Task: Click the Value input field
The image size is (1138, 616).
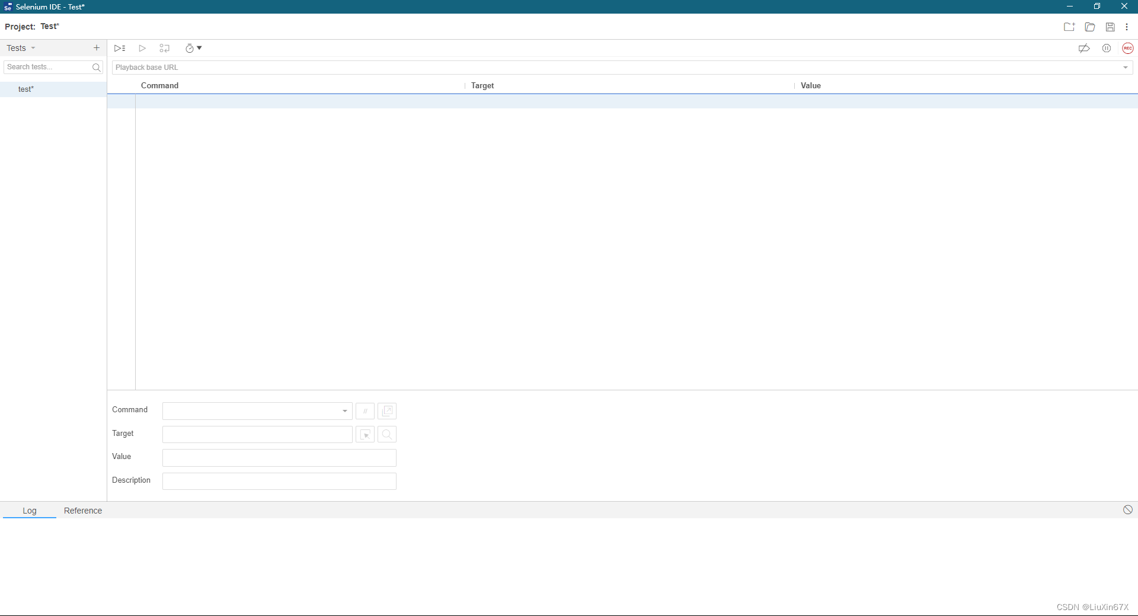Action: (x=279, y=458)
